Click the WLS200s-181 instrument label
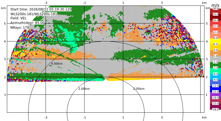The image size is (221, 121). 34,14
